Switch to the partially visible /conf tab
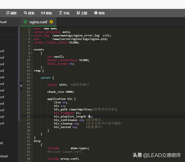This screenshot has height=162, width=185. (x=3, y=22)
